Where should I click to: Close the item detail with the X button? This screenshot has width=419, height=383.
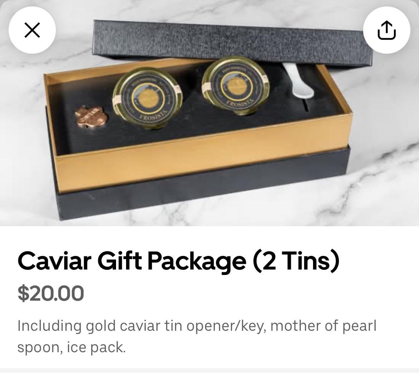coord(32,30)
